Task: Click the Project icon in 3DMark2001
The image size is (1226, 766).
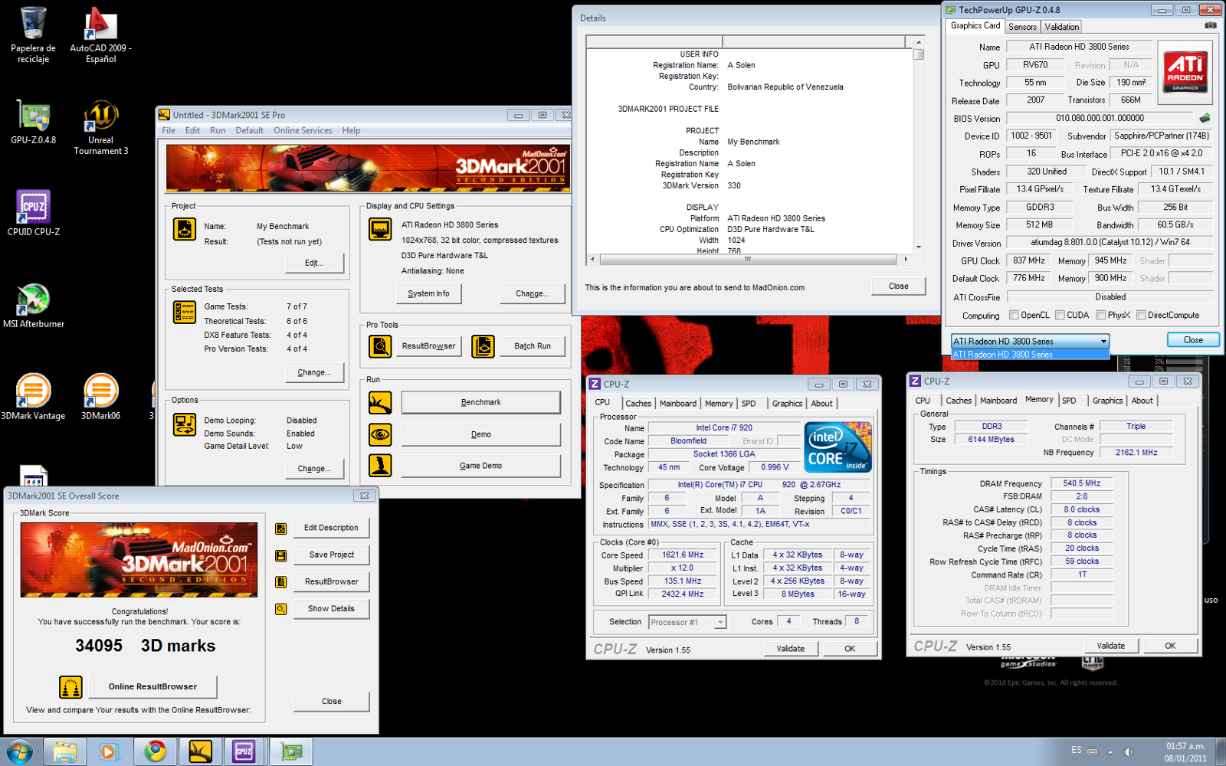Action: point(185,229)
